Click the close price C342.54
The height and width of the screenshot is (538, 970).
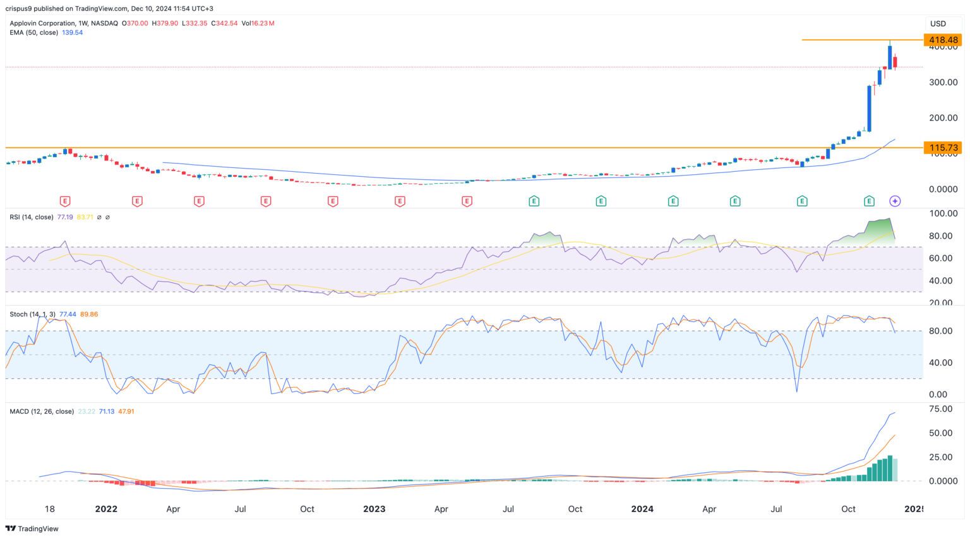[224, 23]
